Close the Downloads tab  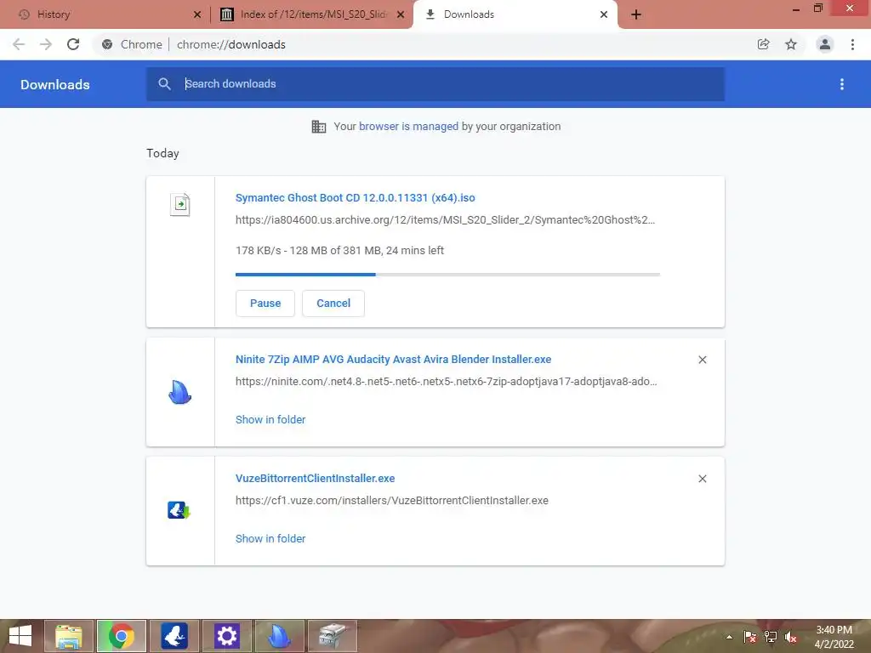[604, 14]
